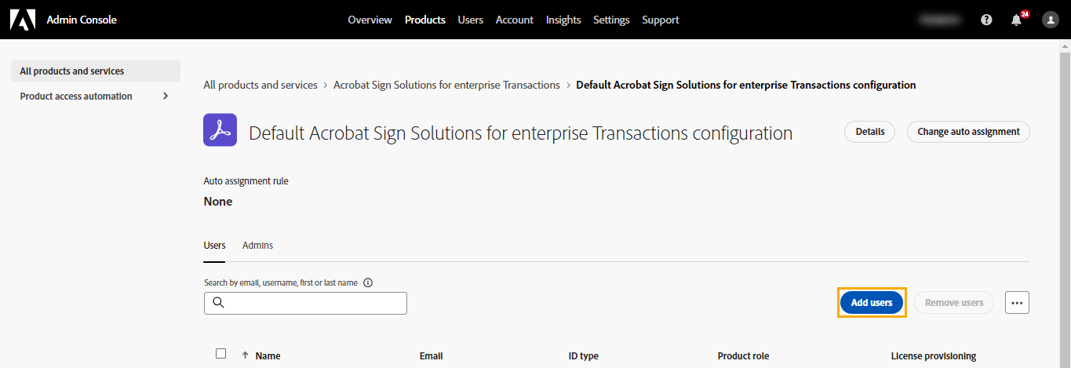Open the Insights menu item
This screenshot has width=1071, height=368.
pos(563,20)
